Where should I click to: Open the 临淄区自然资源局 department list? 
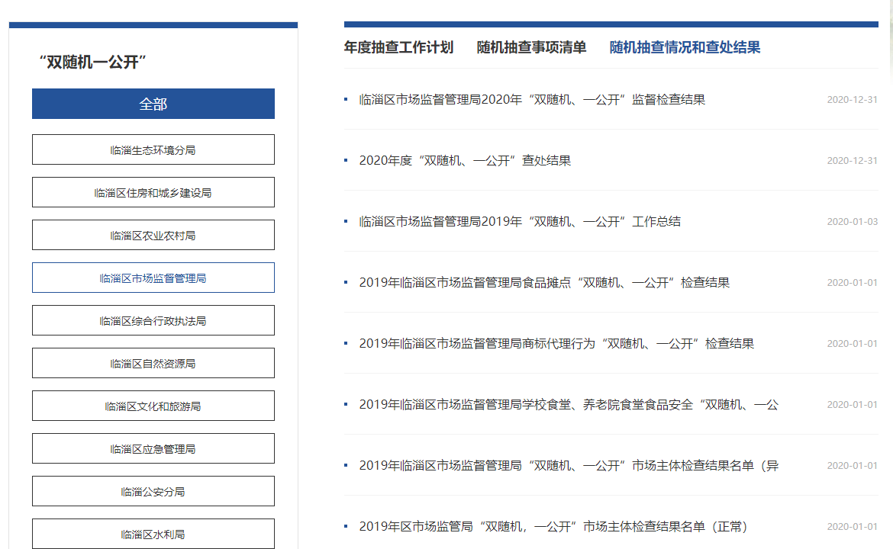pyautogui.click(x=153, y=364)
